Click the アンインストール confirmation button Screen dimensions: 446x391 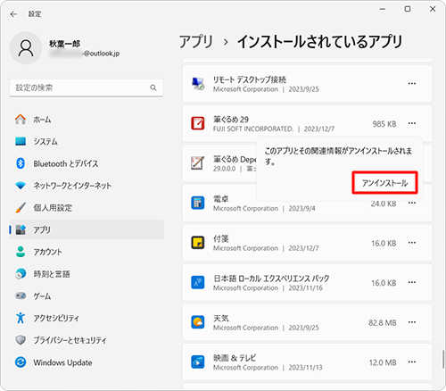click(384, 183)
